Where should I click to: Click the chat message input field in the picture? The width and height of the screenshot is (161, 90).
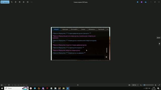pos(78,57)
